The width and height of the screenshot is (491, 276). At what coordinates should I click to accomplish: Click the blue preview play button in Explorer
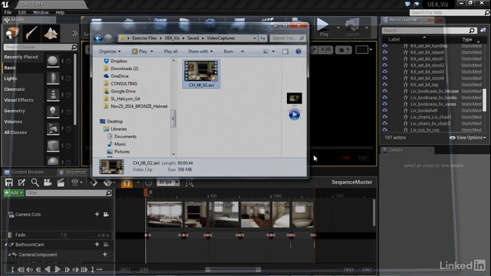coord(294,115)
